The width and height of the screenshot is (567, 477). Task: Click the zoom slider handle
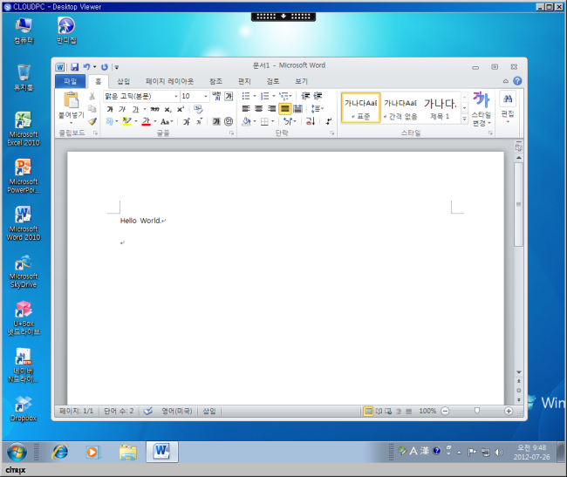click(x=477, y=411)
